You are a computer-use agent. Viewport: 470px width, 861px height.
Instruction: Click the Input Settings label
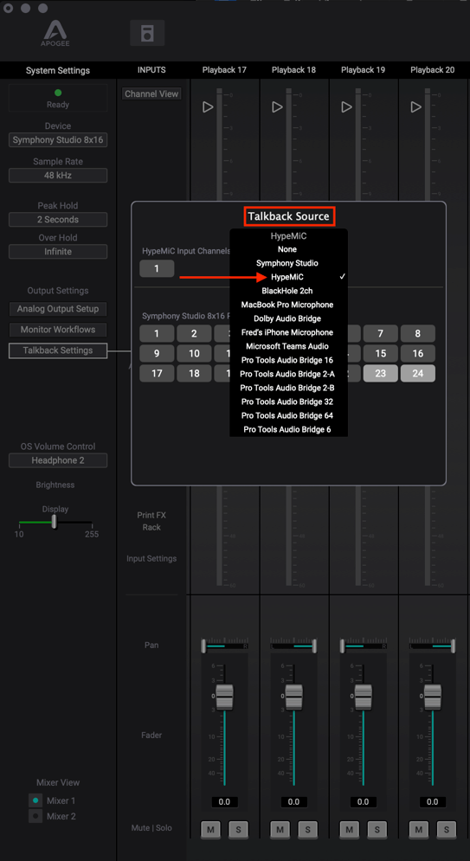pyautogui.click(x=151, y=558)
